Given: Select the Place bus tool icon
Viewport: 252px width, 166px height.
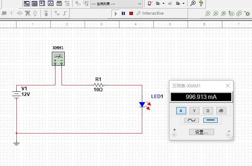Looking at the screenshot, I should pyautogui.click(x=65, y=13).
